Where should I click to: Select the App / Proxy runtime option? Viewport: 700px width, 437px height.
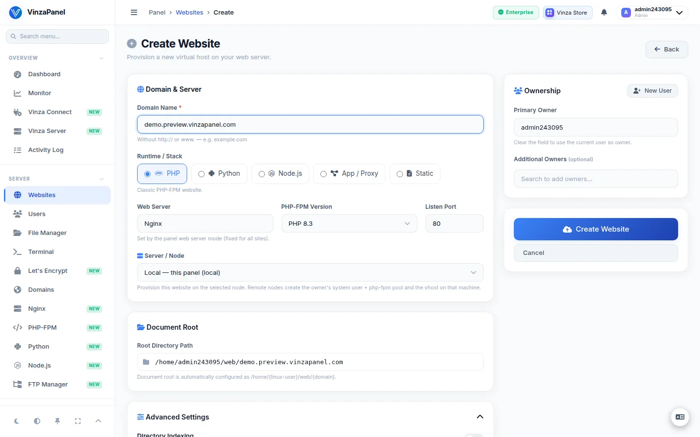349,173
